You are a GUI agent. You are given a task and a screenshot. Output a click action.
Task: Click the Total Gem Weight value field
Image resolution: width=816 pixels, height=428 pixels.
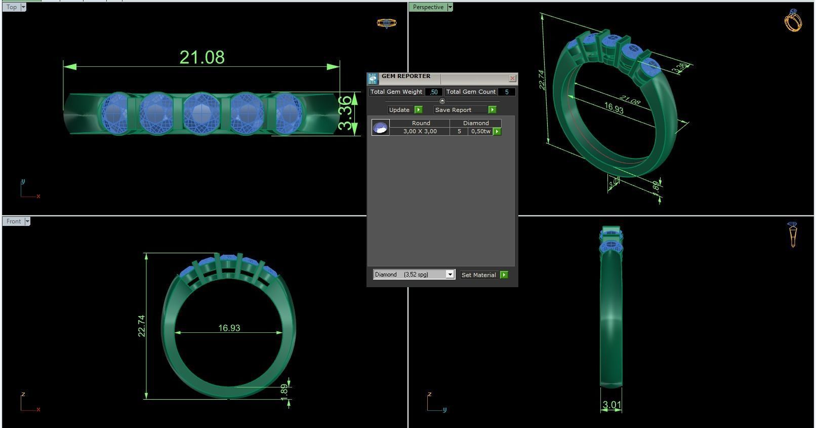(433, 92)
